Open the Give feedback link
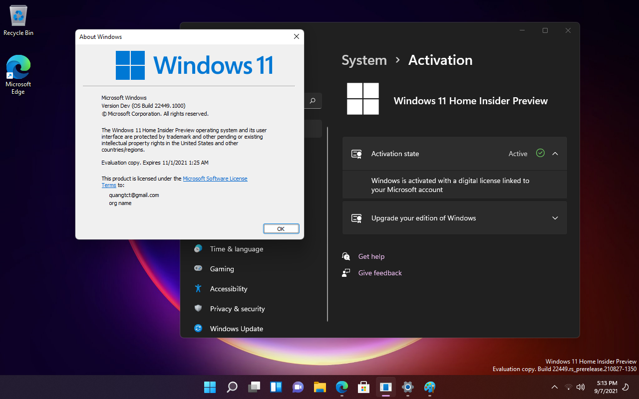The height and width of the screenshot is (399, 639). click(x=380, y=273)
